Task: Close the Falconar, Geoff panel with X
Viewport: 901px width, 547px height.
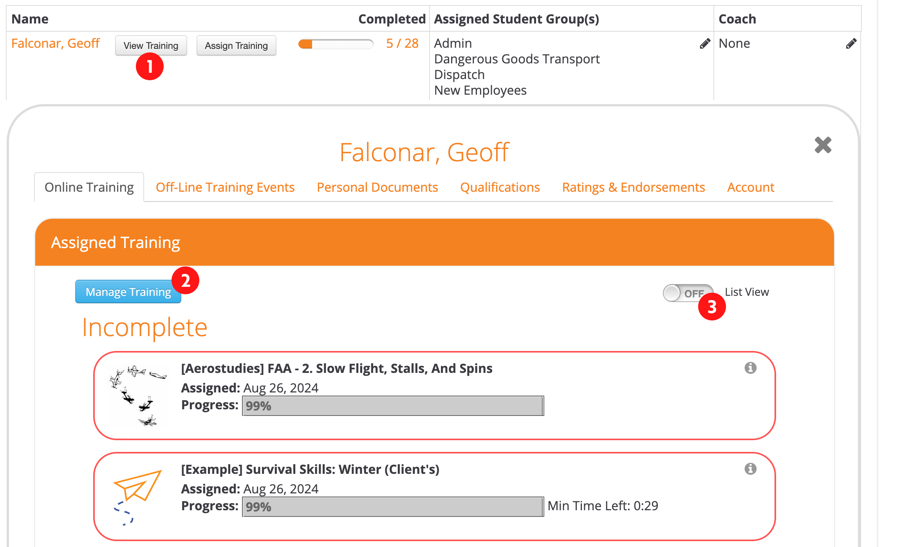Action: [x=823, y=145]
